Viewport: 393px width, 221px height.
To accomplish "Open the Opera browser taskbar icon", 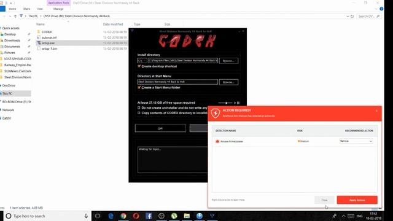I will click(x=136, y=216).
